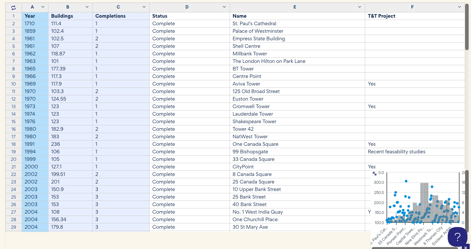Open column D dropdown chevron
The height and width of the screenshot is (249, 471).
pos(224,7)
